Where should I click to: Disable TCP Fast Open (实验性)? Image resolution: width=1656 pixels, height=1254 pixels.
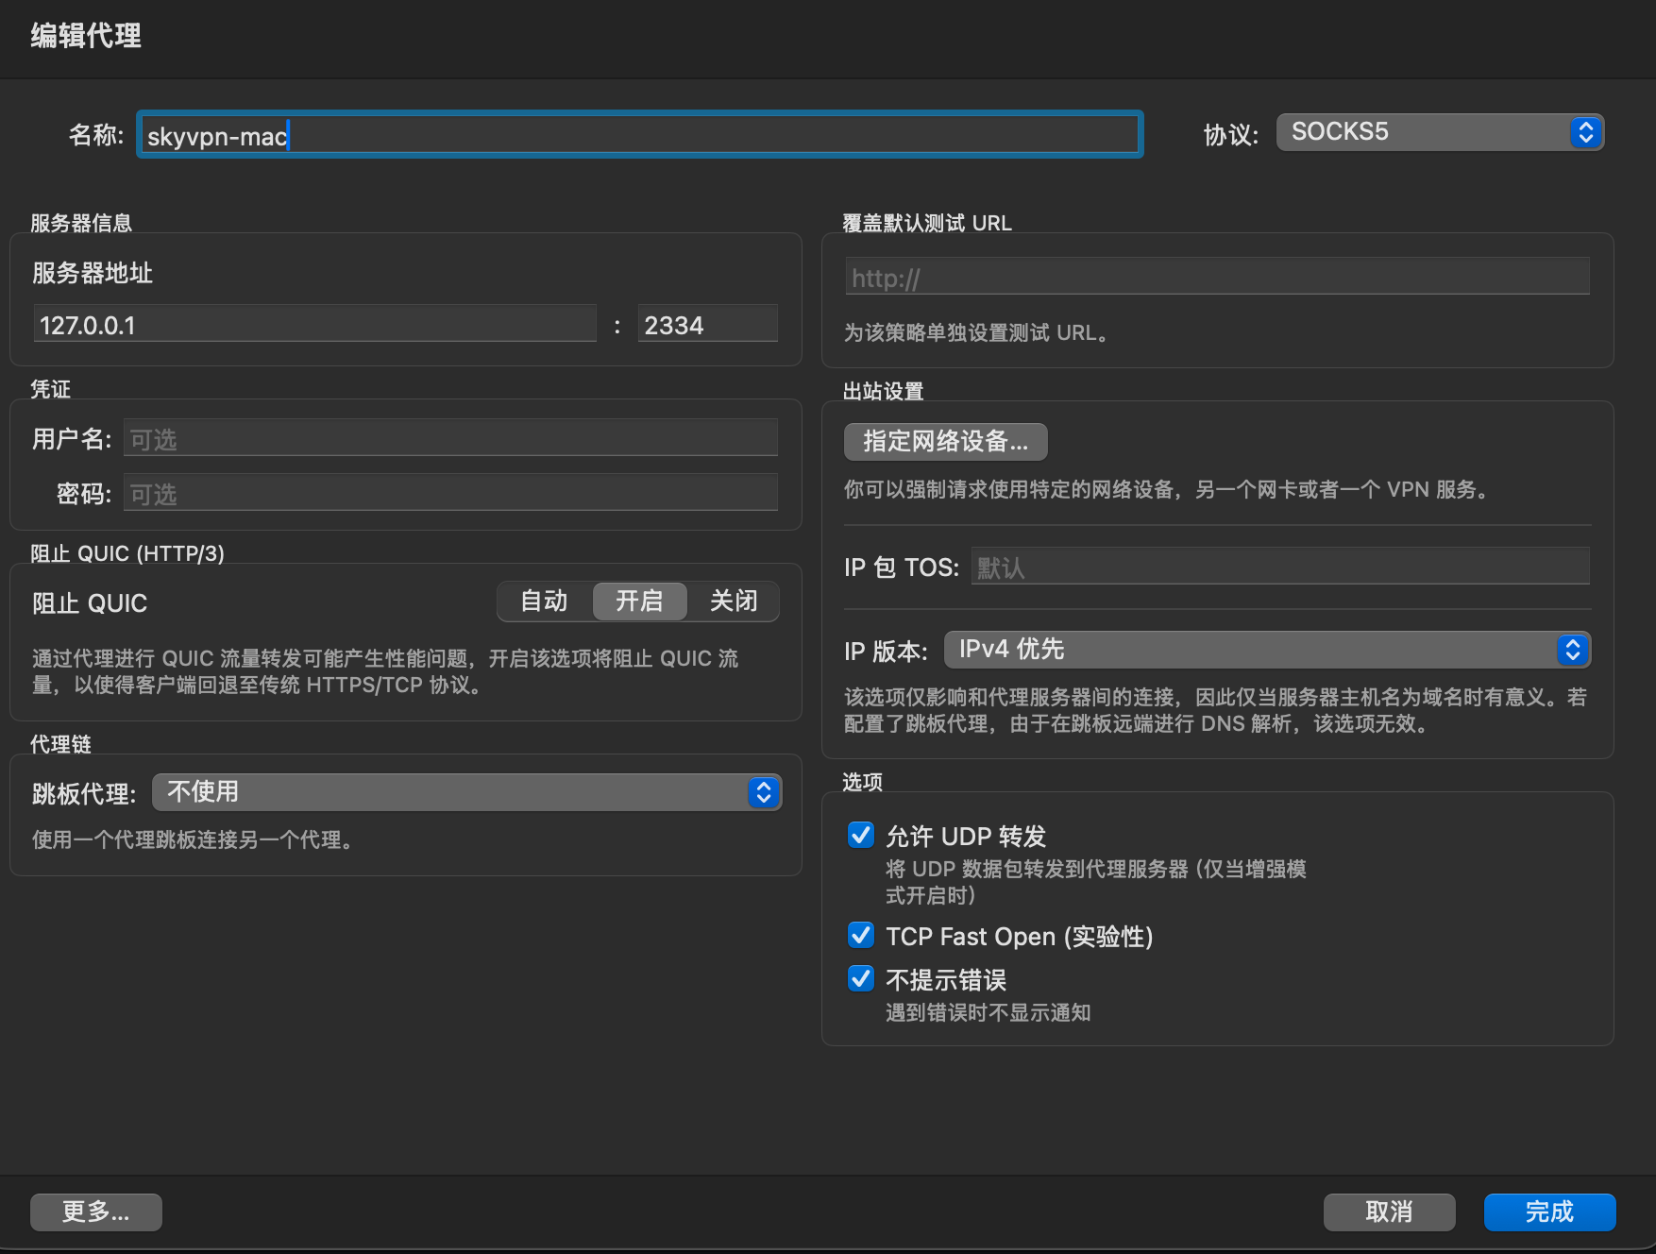(x=860, y=935)
